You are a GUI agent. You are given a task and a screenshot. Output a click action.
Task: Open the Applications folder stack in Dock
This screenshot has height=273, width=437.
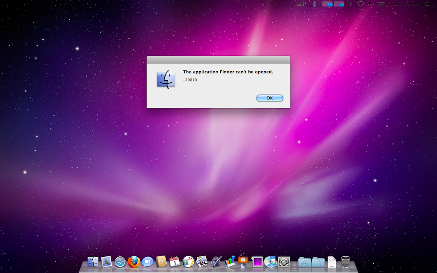(304, 262)
